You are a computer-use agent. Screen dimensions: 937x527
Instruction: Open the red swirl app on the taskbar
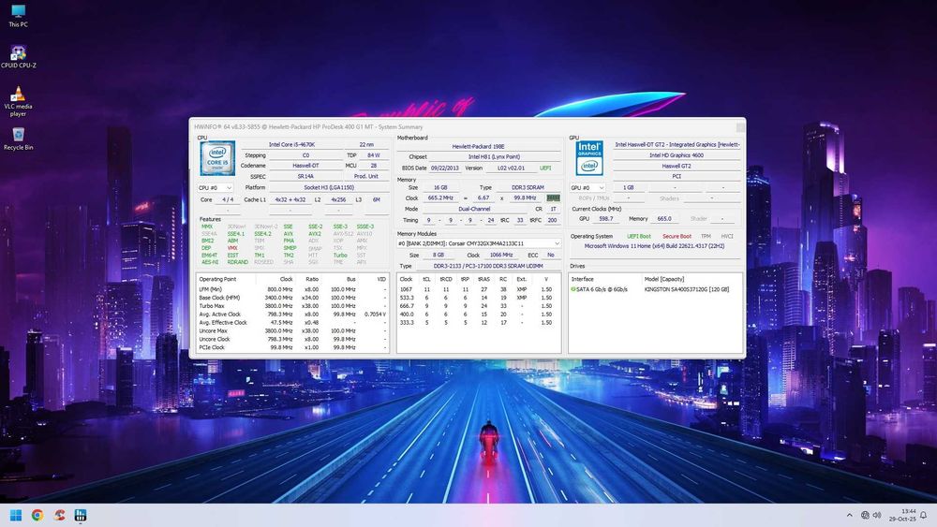pos(58,515)
